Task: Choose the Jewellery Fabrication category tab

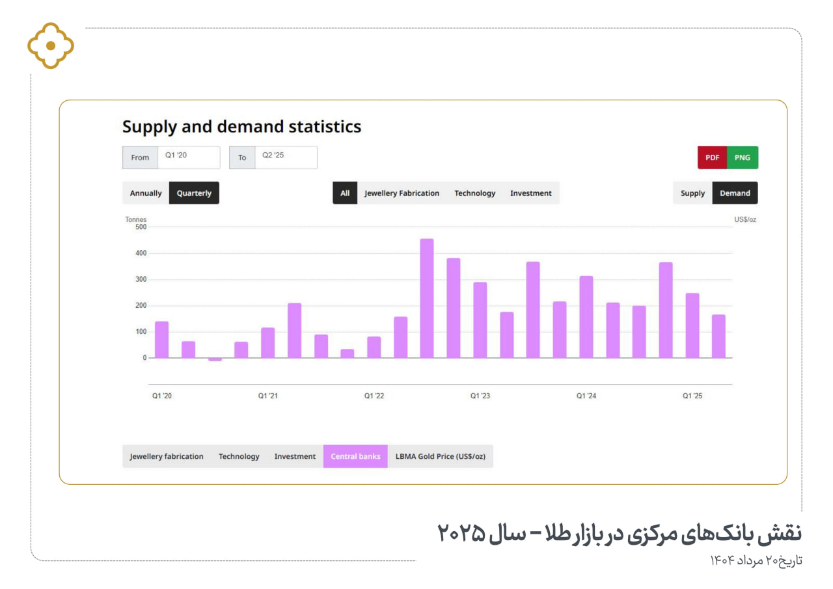Action: click(402, 193)
